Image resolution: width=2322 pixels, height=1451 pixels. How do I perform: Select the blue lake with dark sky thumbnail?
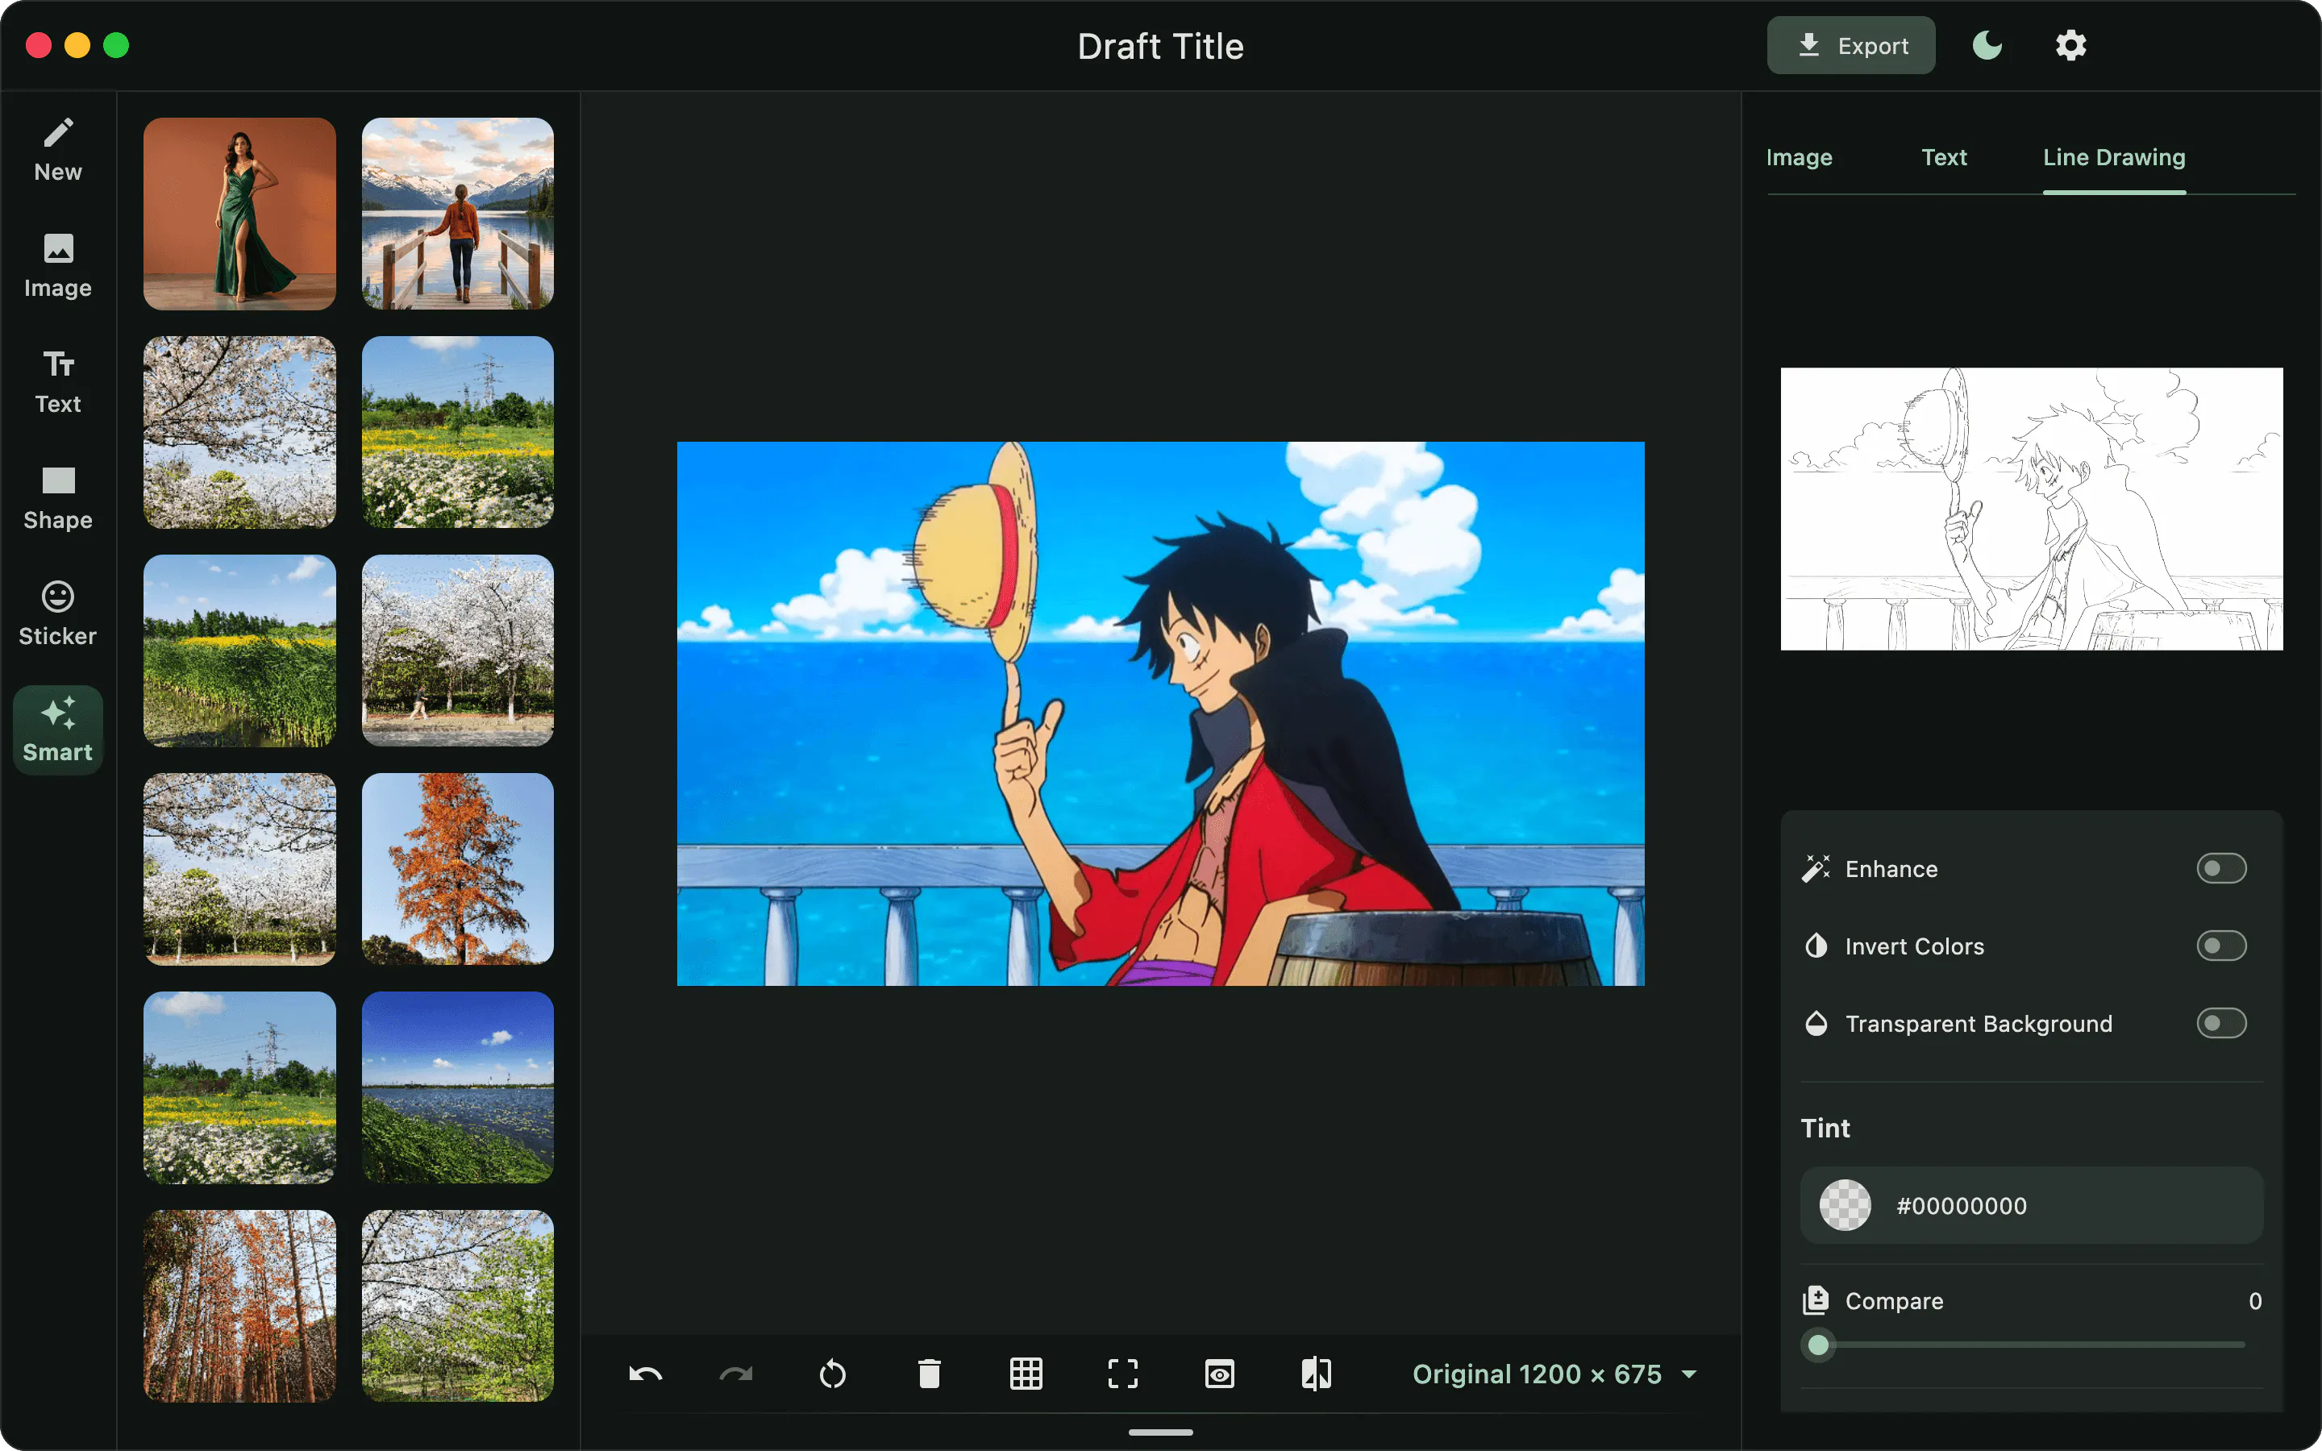click(x=458, y=1087)
